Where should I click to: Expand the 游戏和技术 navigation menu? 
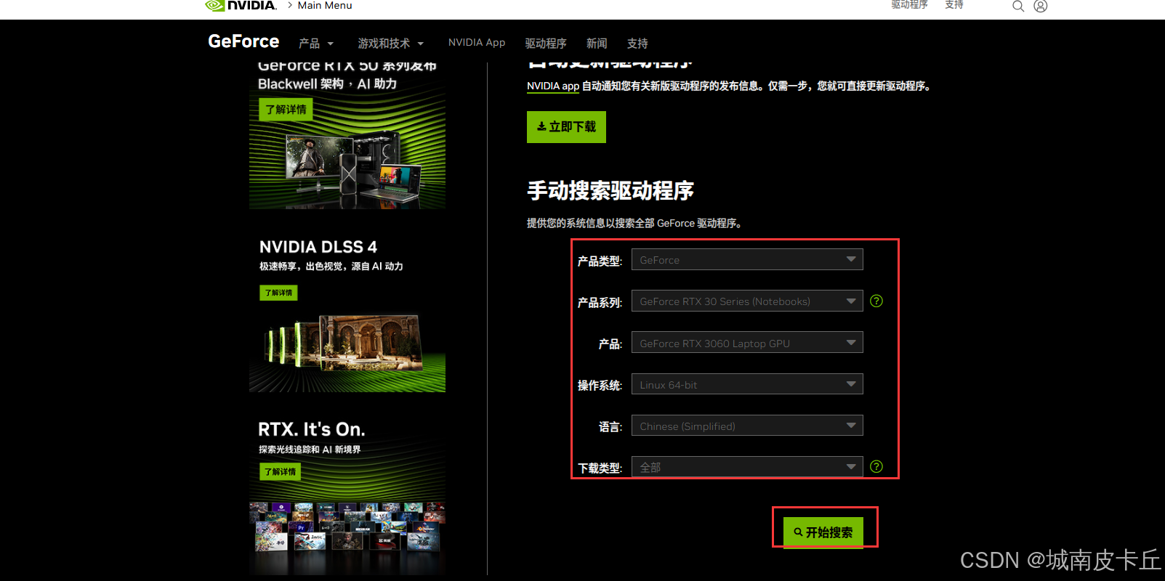(391, 44)
